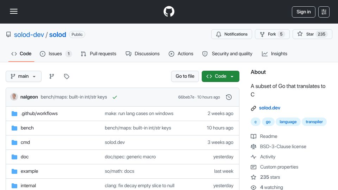Open the cmd folder

click(25, 142)
